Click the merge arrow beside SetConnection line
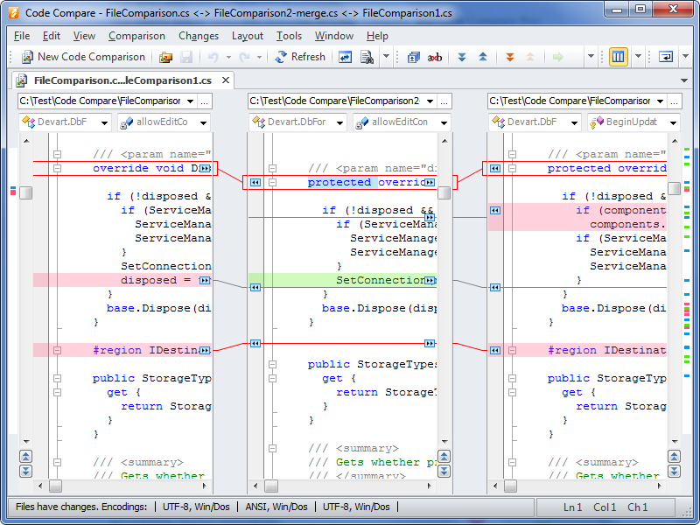This screenshot has height=525, width=700. [x=429, y=280]
